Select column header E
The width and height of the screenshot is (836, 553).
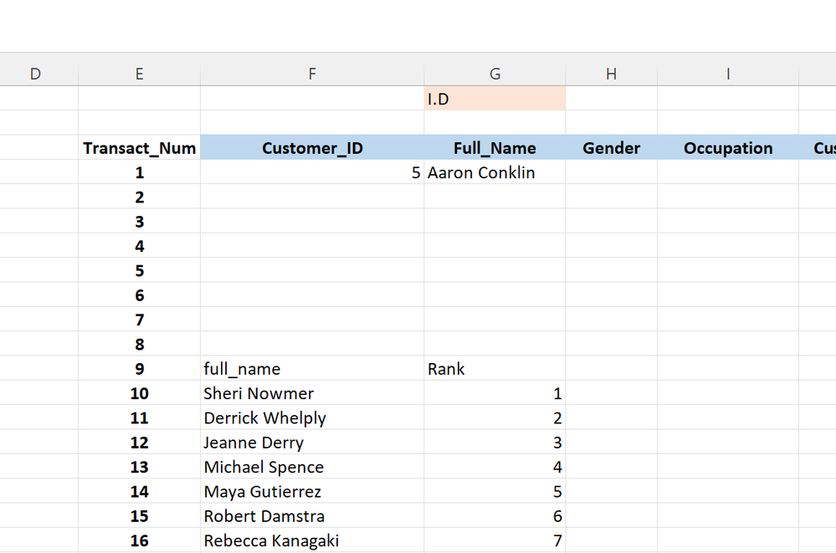[139, 74]
